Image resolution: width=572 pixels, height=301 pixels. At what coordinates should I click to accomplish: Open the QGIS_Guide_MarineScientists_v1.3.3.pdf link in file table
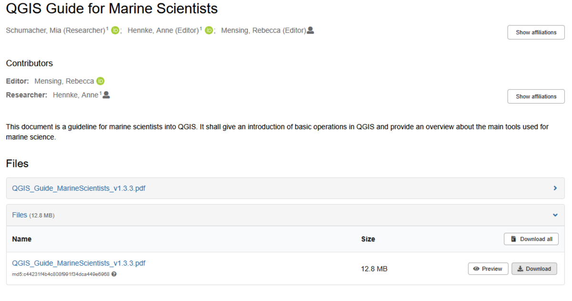tap(79, 263)
